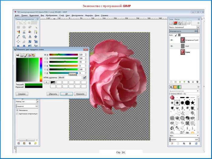Click the eyedropper beside the HTML notation field
The image size is (212, 159).
(84, 78)
